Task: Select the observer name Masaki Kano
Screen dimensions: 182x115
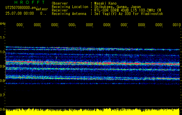Action: pyautogui.click(x=105, y=3)
